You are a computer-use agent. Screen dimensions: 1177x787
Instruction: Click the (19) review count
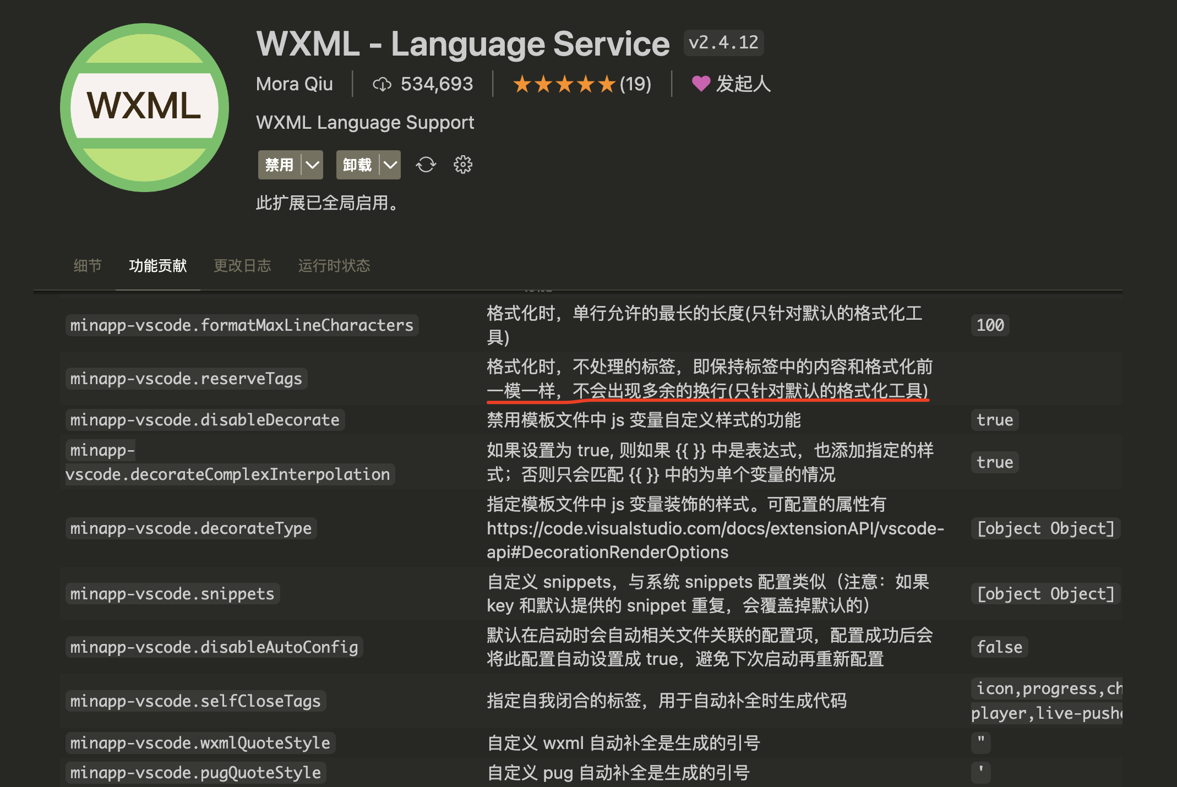pos(635,84)
